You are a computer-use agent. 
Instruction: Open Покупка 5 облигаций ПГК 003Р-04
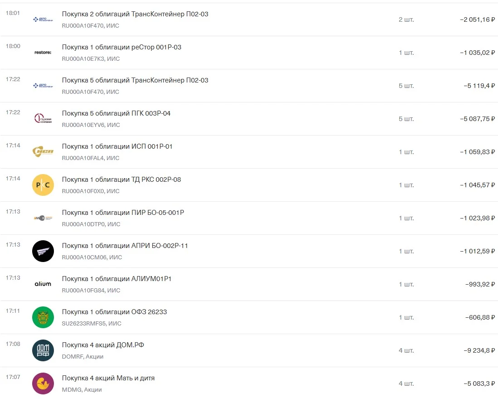[x=249, y=119]
